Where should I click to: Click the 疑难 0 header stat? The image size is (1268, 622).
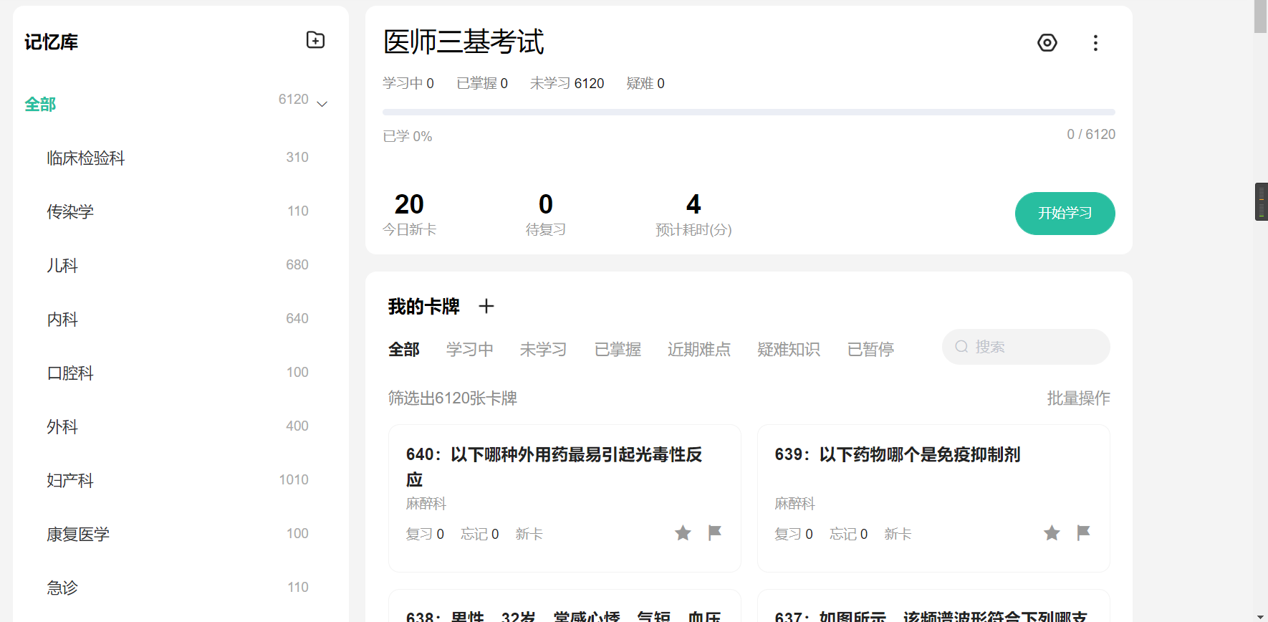click(645, 83)
